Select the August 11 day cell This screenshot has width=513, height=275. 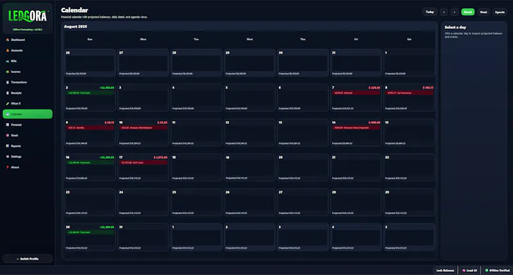tap(196, 133)
